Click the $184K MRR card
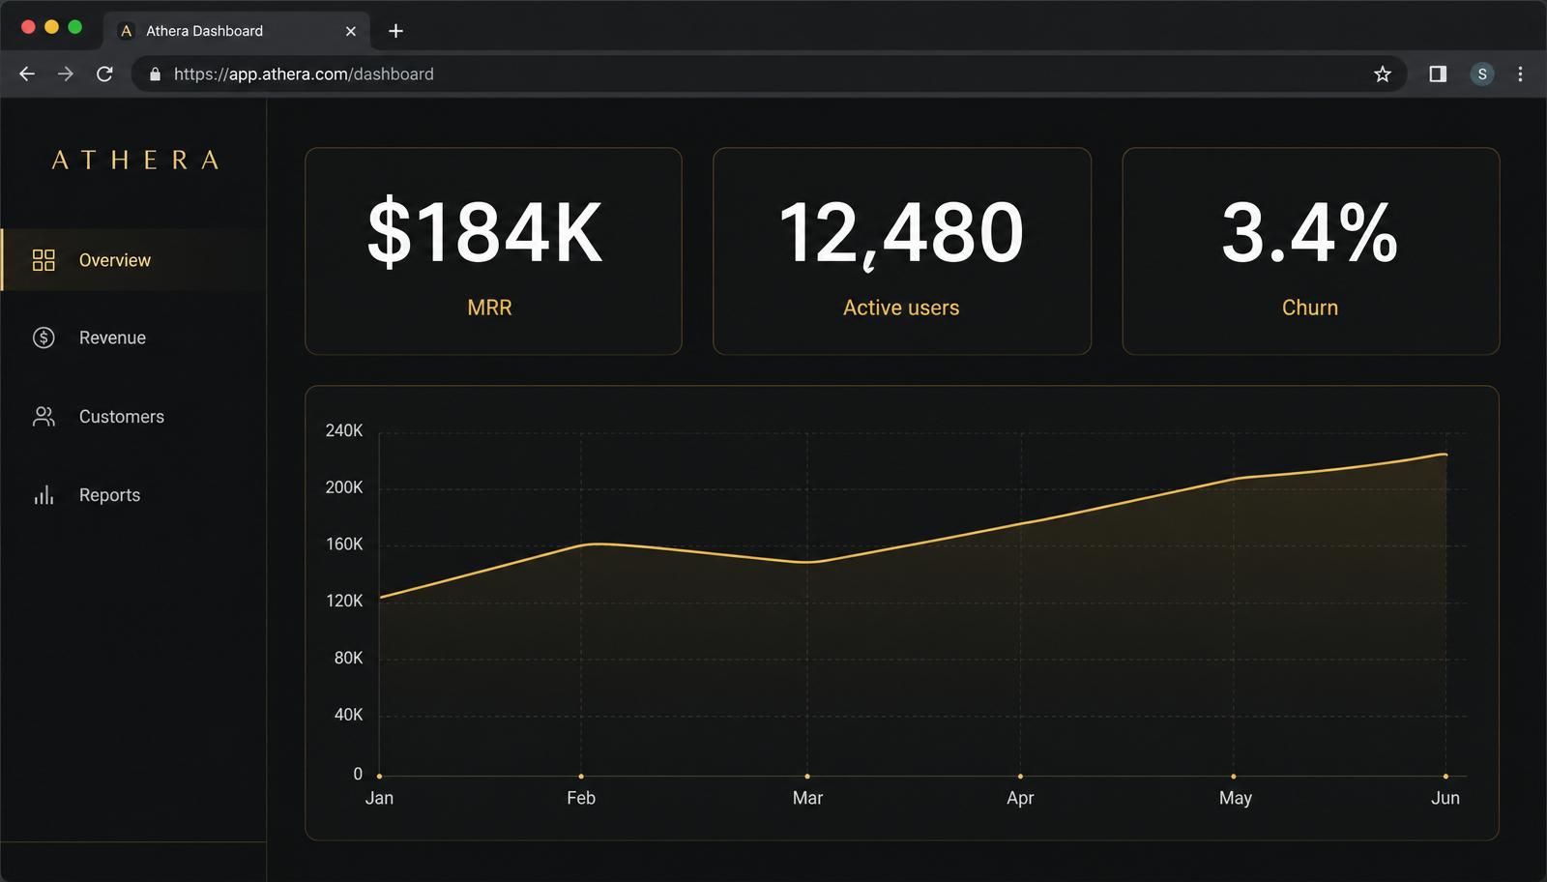Image resolution: width=1547 pixels, height=882 pixels. [493, 251]
